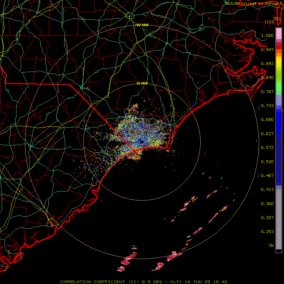Click the 0.893 legend value
This screenshot has width=284, height=284.
(267, 63)
